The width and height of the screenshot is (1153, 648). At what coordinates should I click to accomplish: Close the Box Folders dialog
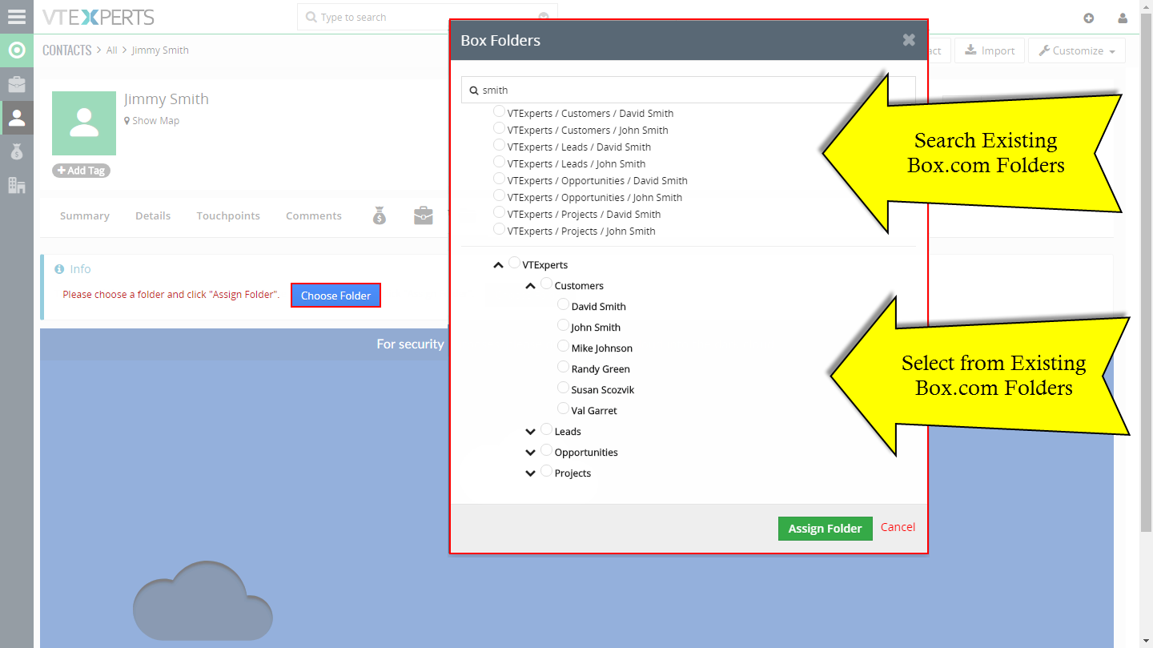pyautogui.click(x=909, y=40)
